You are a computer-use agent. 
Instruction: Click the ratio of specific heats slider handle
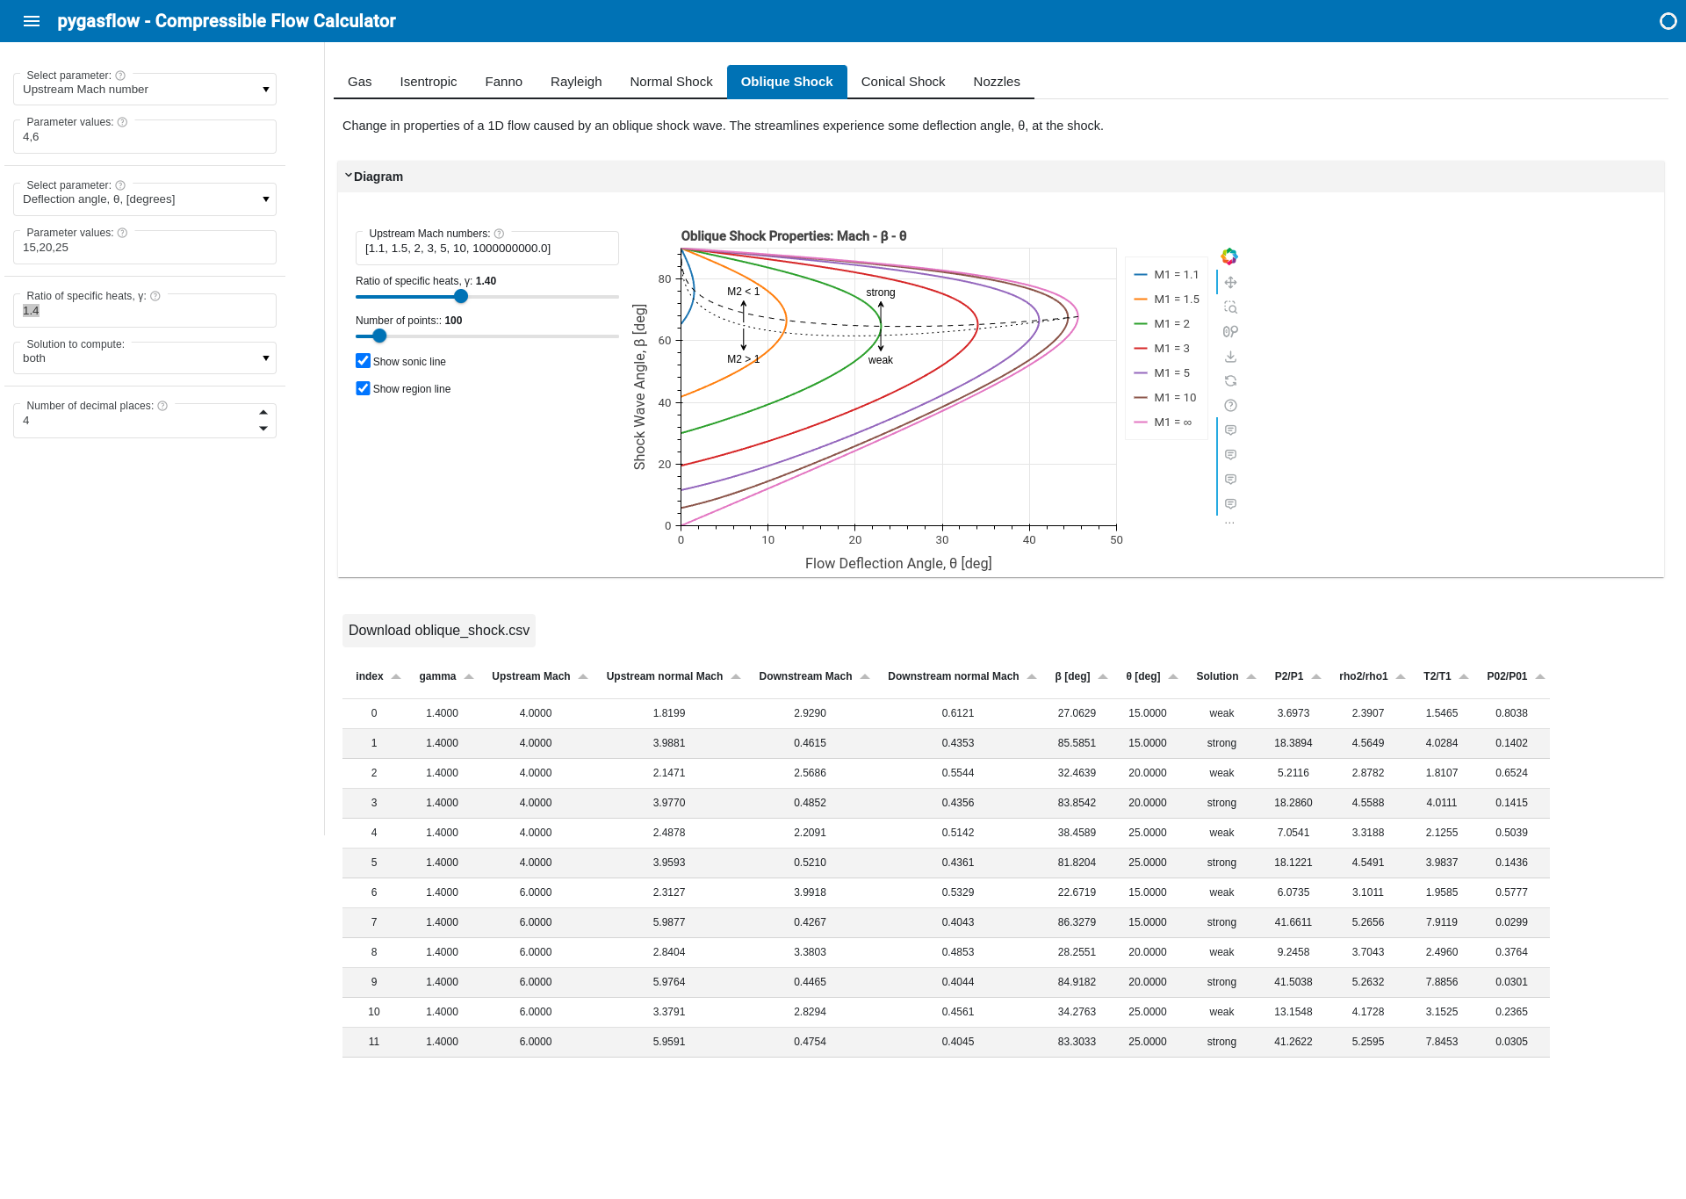(461, 297)
